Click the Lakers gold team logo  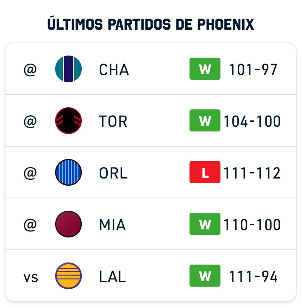pos(69,276)
